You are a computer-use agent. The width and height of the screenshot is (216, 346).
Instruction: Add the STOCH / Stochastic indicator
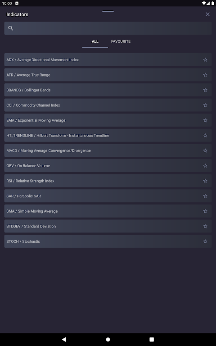108,241
